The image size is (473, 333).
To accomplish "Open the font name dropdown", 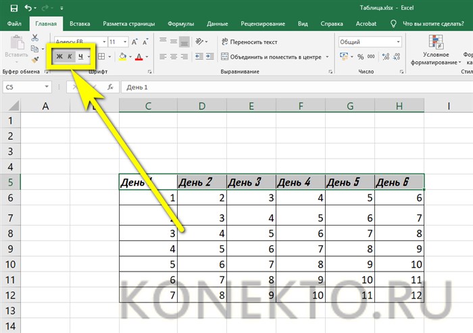I will pyautogui.click(x=104, y=42).
